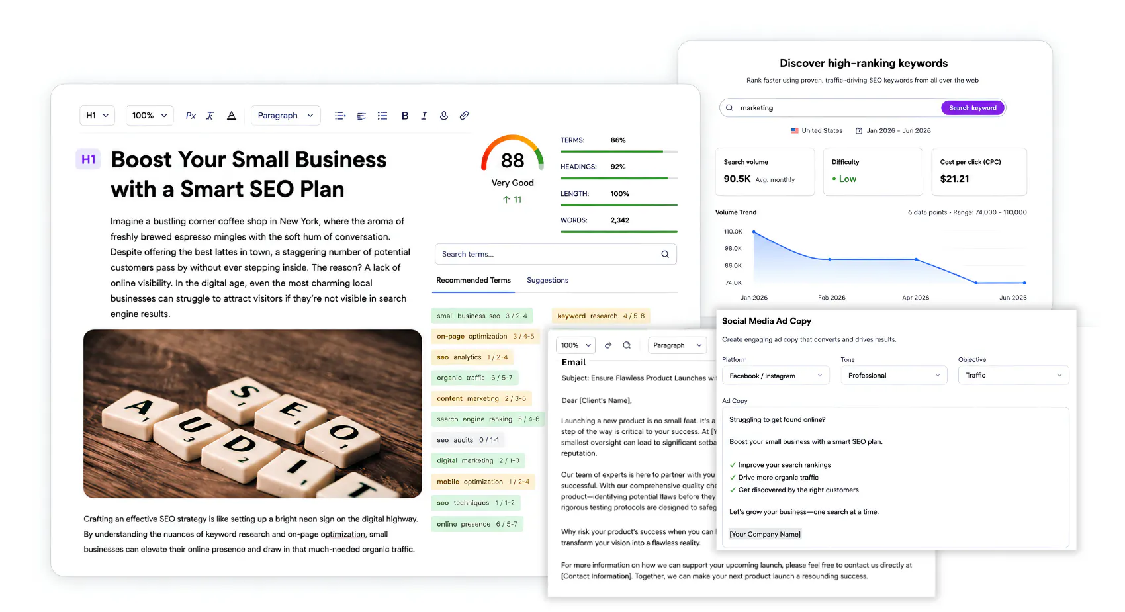Viewport: 1125px width, 612px height.
Task: Toggle bold formatting
Action: click(x=405, y=116)
